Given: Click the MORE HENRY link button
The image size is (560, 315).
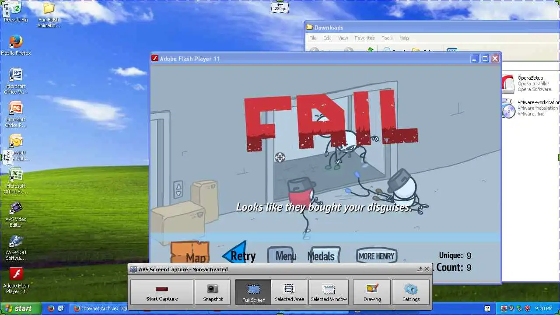Looking at the screenshot, I should (376, 256).
